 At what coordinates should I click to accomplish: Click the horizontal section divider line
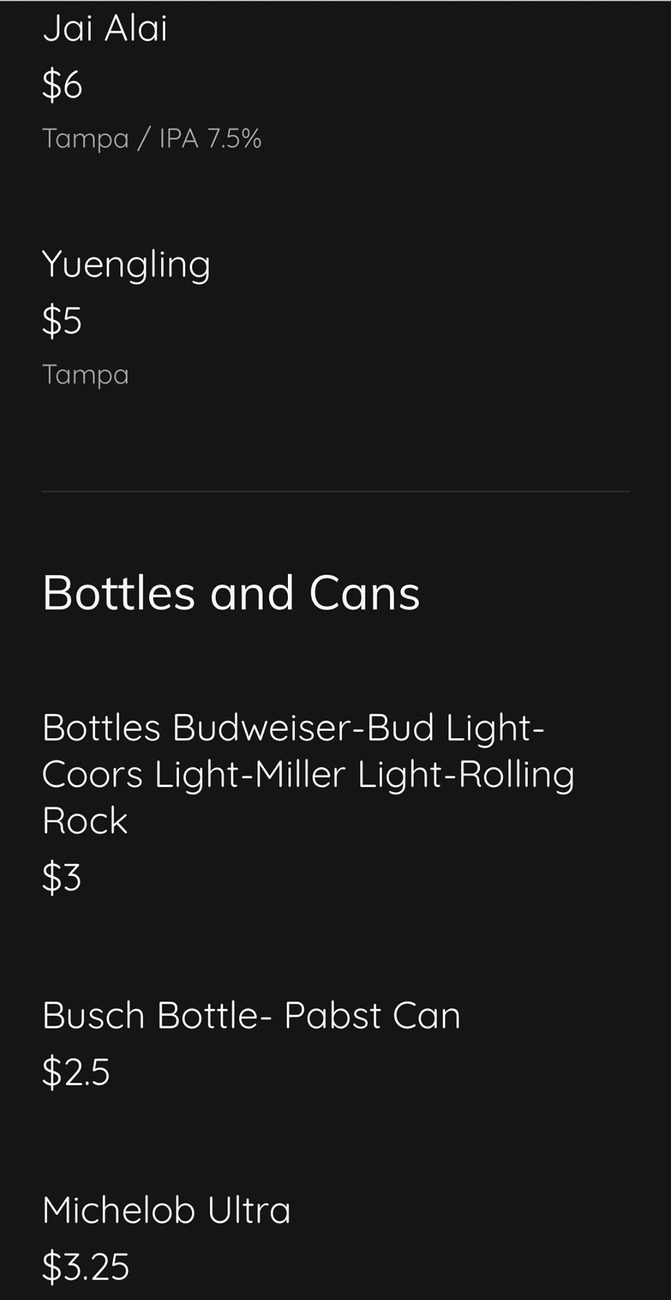click(x=335, y=491)
